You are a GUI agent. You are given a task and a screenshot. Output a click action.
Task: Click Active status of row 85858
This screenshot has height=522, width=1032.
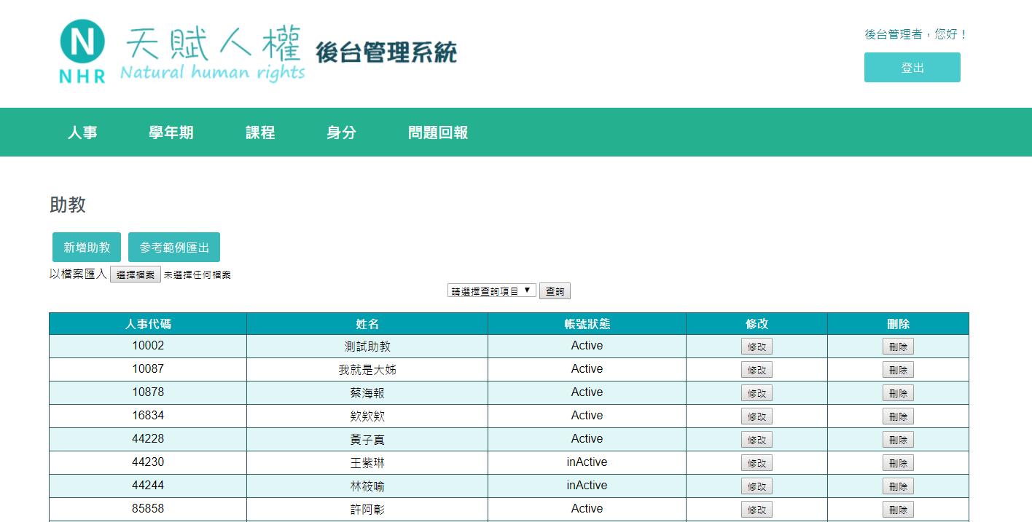(x=587, y=509)
